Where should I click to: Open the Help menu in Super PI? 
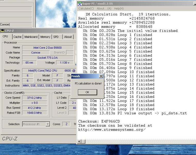pyautogui.click(x=119, y=8)
